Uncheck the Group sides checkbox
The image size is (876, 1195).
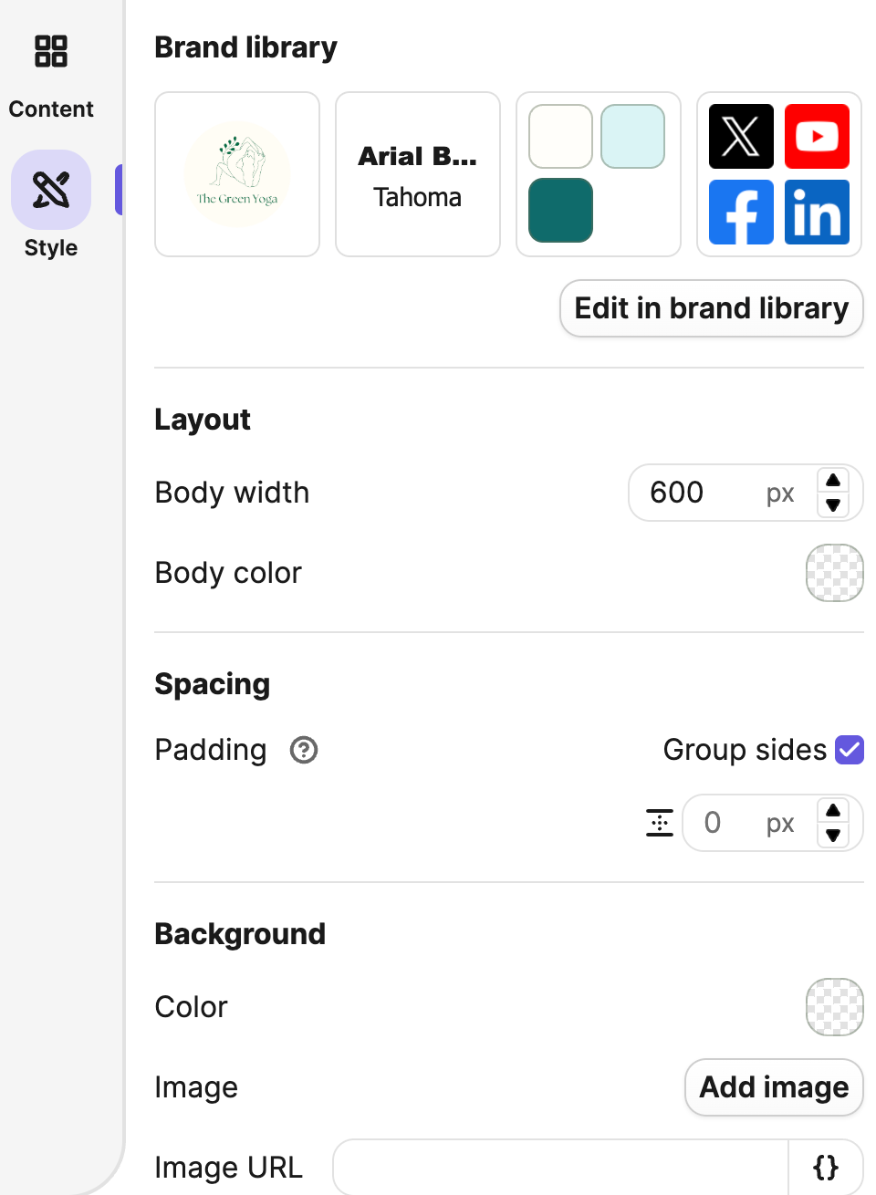point(849,750)
